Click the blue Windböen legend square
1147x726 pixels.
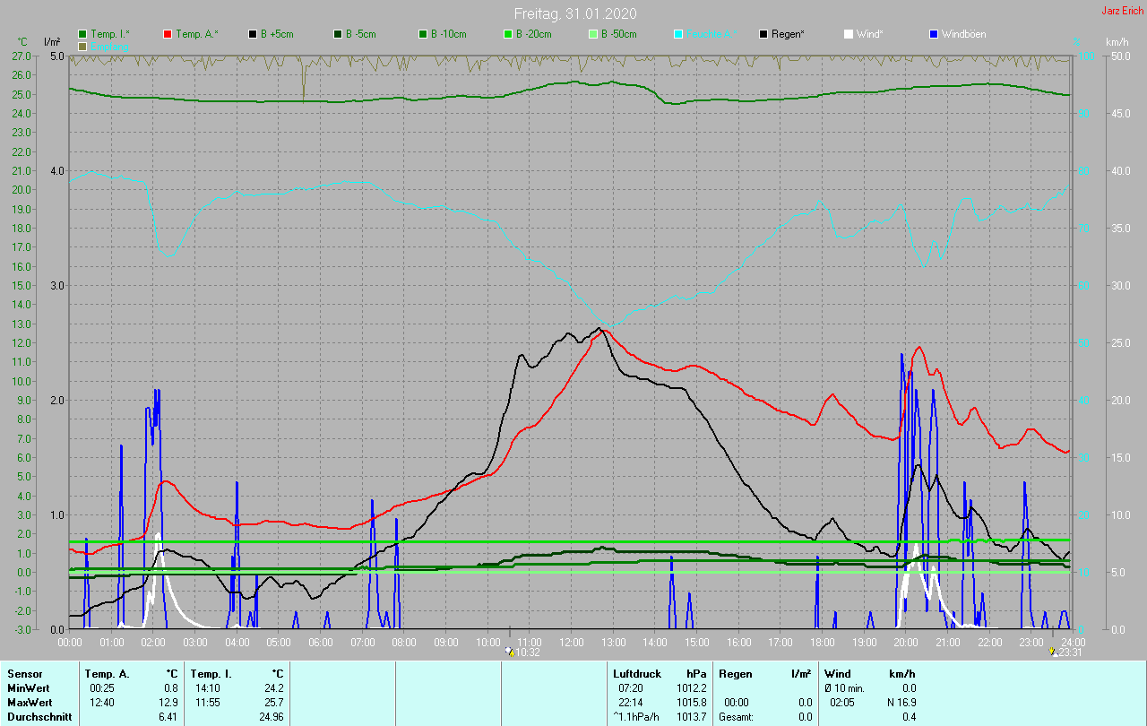click(x=934, y=34)
